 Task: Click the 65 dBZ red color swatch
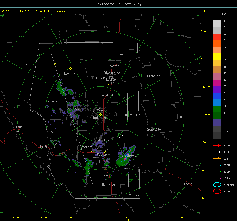217,37
